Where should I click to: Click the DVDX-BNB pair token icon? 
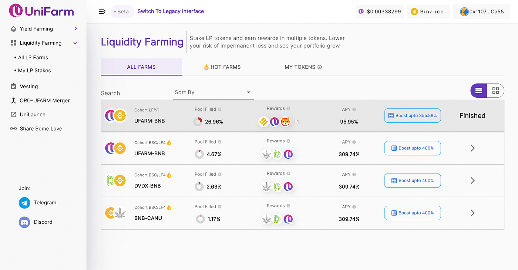point(115,180)
